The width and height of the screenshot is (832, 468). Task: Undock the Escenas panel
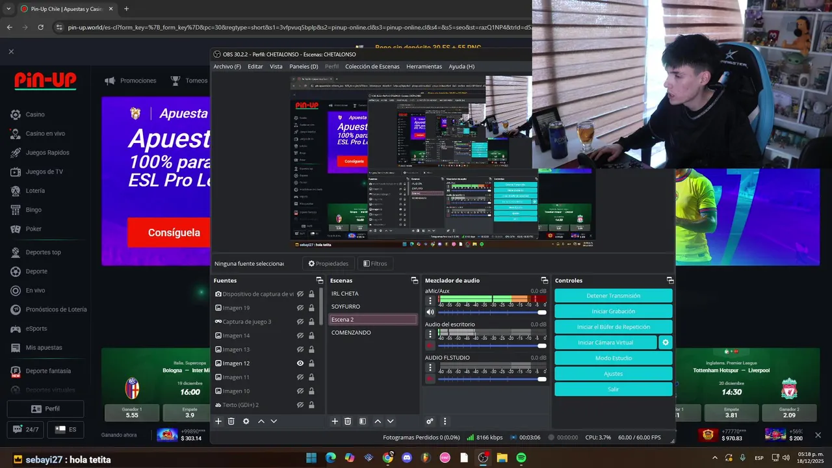(x=414, y=280)
